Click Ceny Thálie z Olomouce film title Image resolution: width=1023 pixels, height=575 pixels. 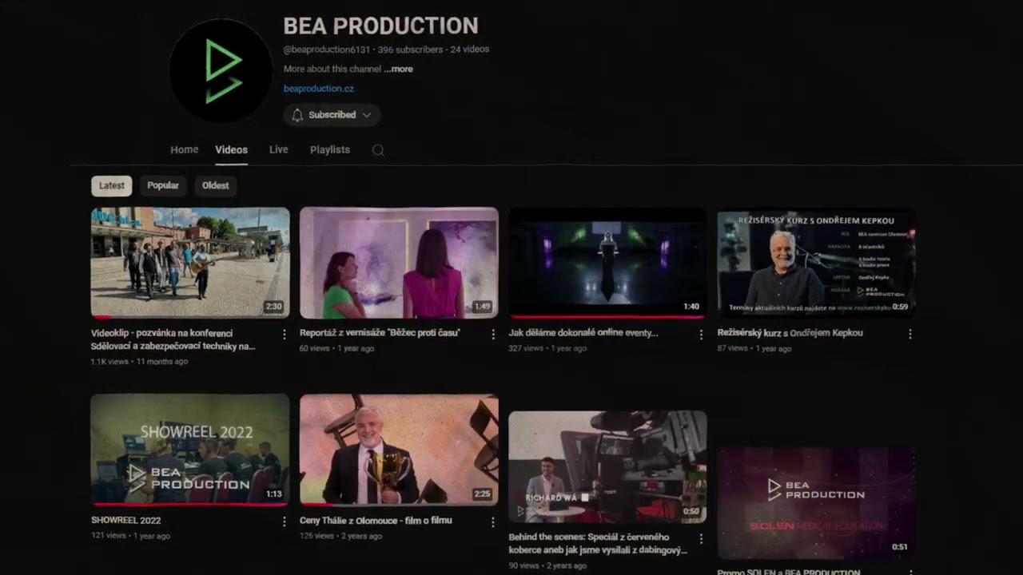[x=376, y=520]
